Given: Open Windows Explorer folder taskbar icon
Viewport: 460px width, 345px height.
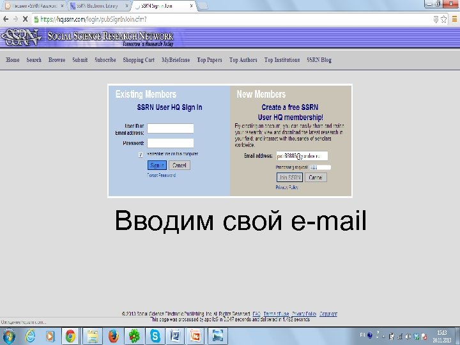Looking at the screenshot, I should [93, 336].
